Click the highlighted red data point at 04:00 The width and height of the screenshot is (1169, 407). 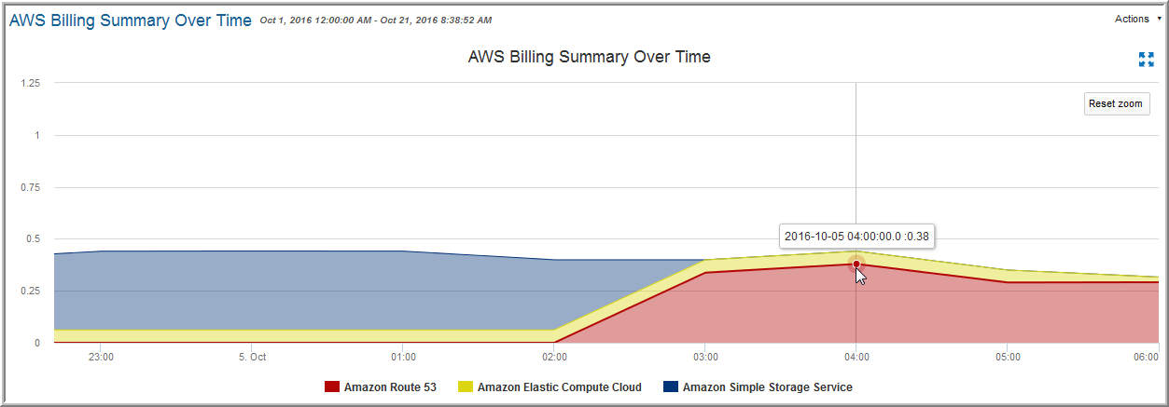(856, 264)
